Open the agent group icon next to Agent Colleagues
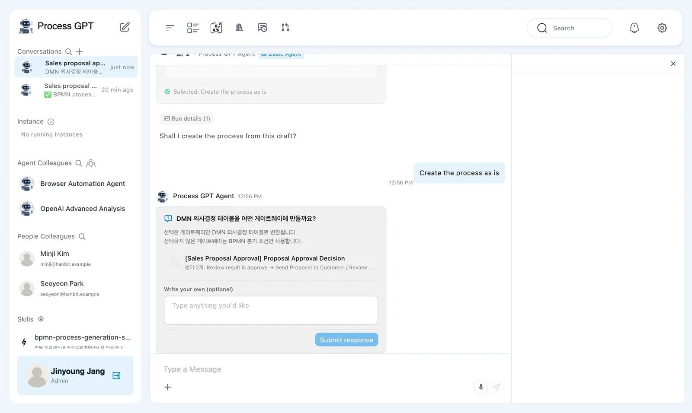Image resolution: width=692 pixels, height=413 pixels. [x=91, y=163]
